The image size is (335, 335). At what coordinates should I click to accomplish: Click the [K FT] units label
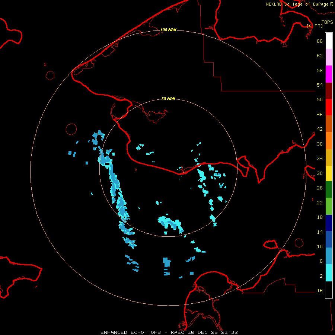click(x=315, y=26)
